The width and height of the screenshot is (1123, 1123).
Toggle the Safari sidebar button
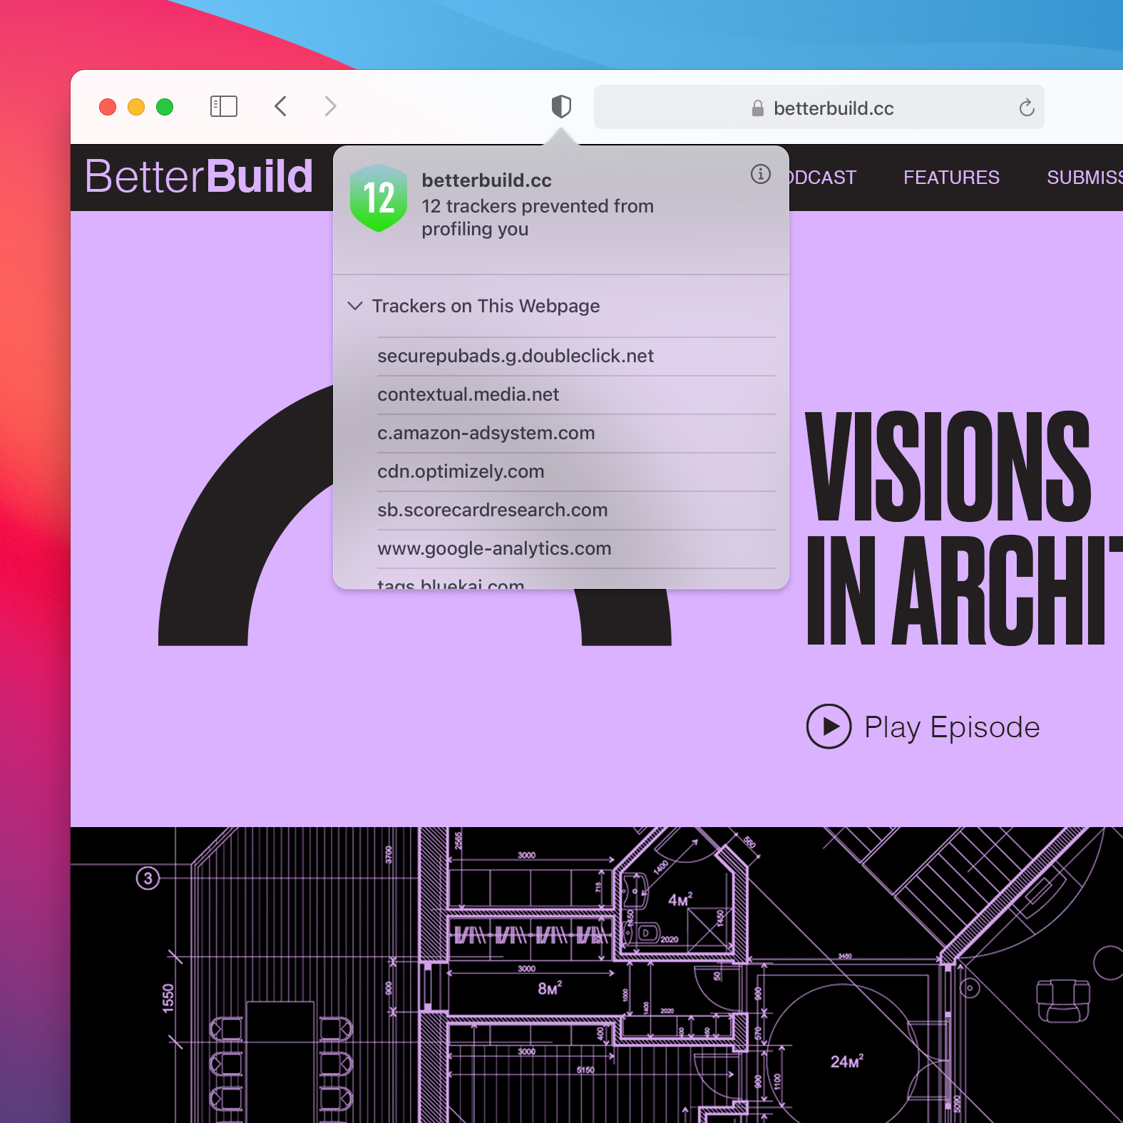point(223,107)
